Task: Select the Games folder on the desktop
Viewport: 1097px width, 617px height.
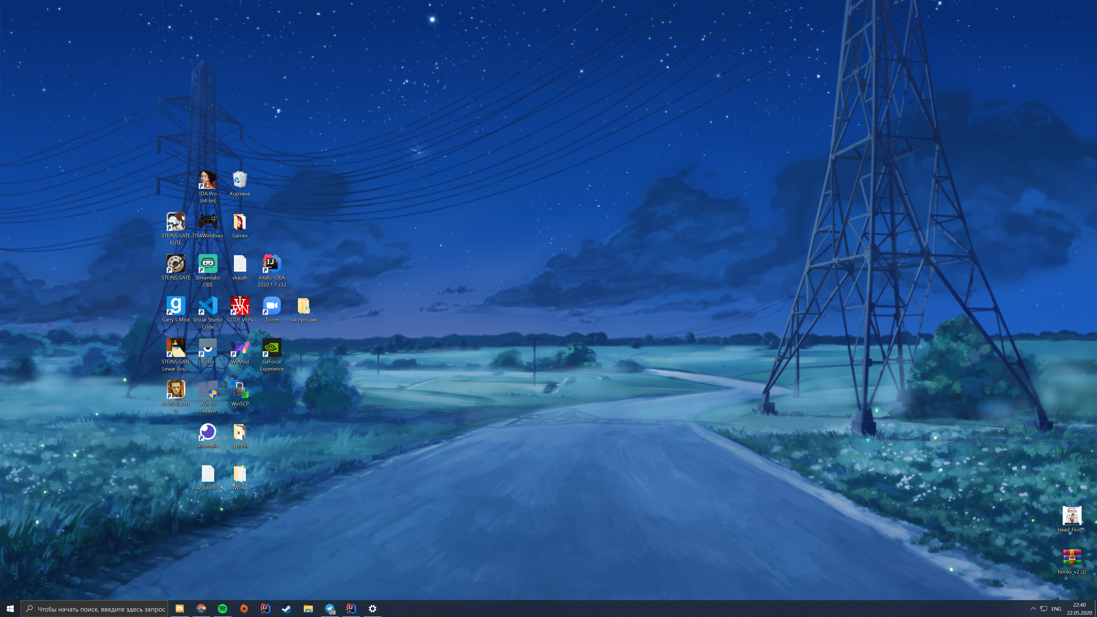Action: [x=240, y=225]
